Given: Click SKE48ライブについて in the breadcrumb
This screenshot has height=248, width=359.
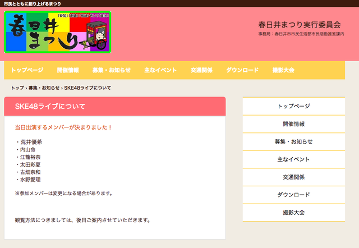Looking at the screenshot, I should pos(88,88).
